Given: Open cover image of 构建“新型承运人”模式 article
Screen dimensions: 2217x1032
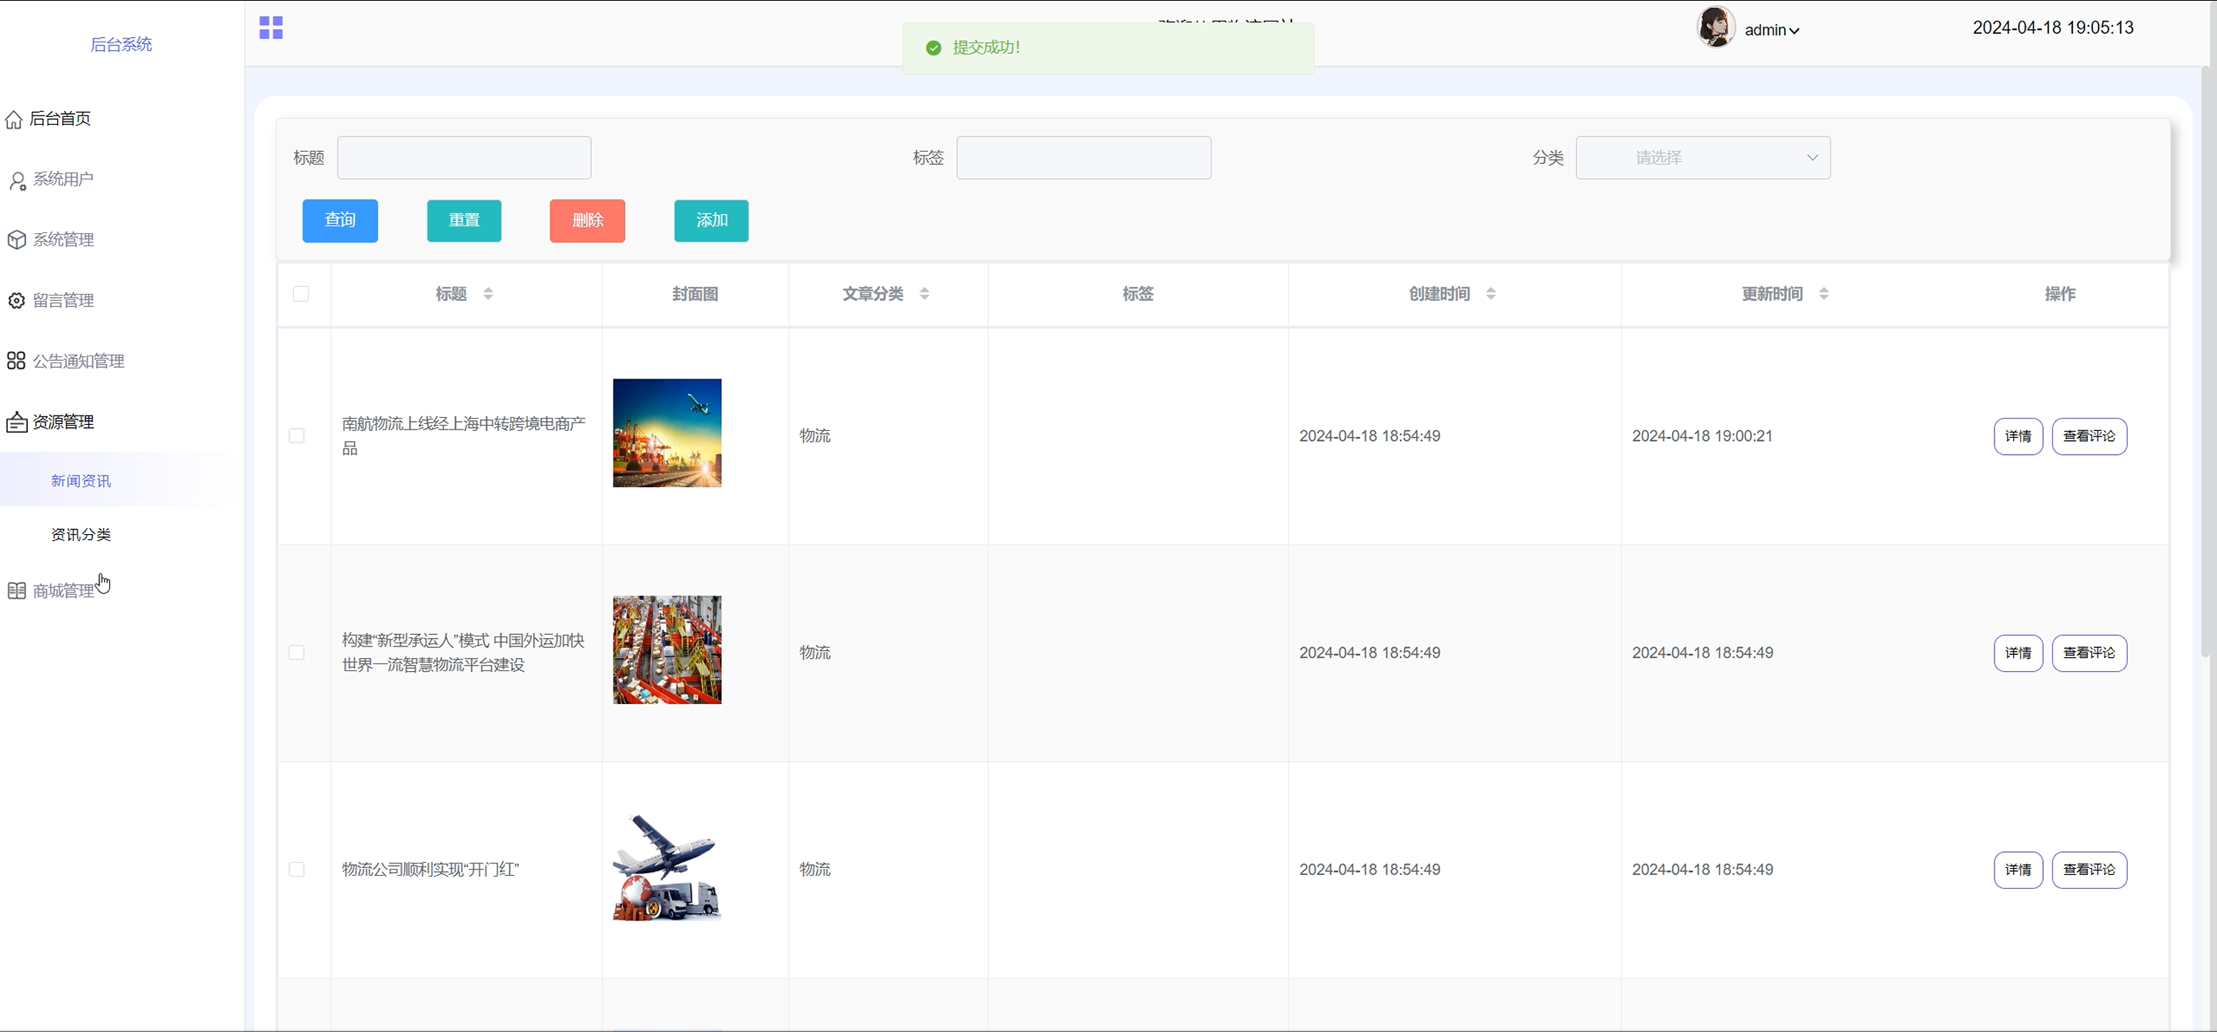Looking at the screenshot, I should click(667, 650).
